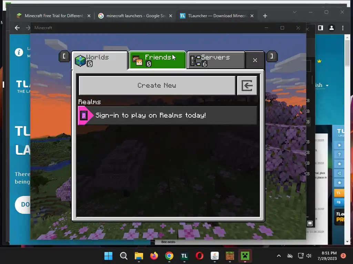Click the FB sidebar button

coord(339,202)
